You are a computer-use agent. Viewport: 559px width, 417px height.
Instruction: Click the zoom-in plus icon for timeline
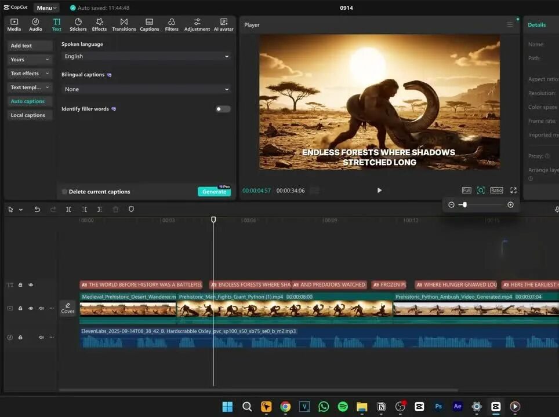click(x=510, y=204)
